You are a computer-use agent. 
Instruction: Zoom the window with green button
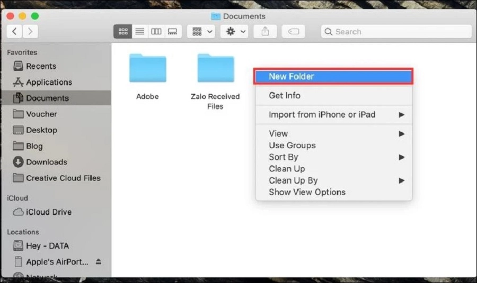(x=35, y=16)
